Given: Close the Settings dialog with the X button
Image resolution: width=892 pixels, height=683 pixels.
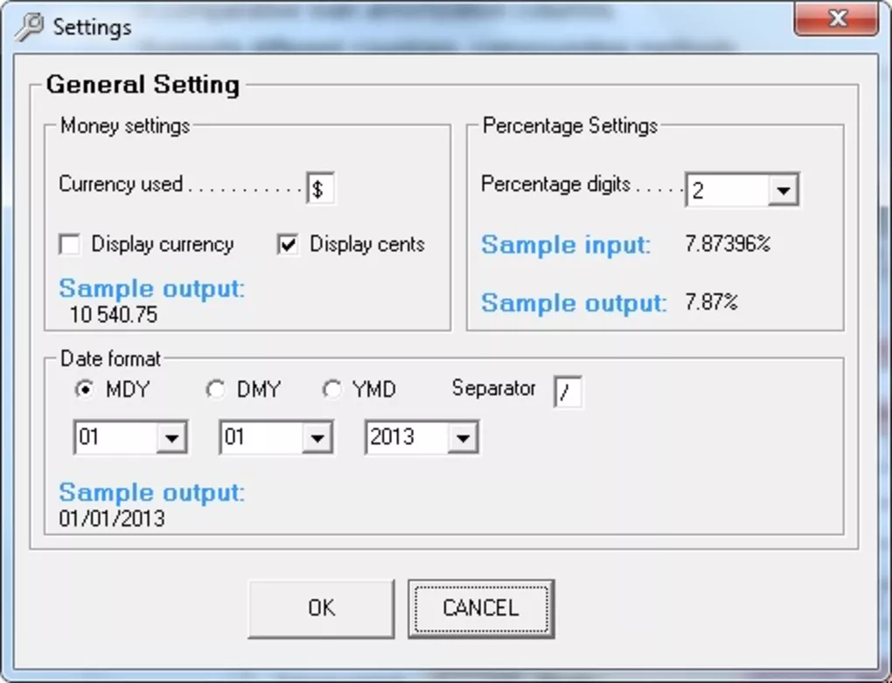Looking at the screenshot, I should [x=836, y=18].
